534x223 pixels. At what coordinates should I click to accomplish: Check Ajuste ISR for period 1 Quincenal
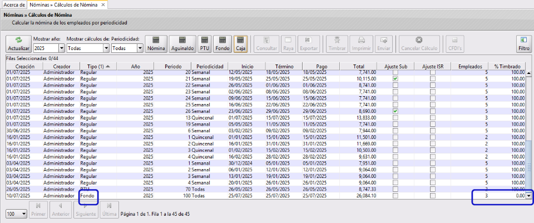point(433,137)
